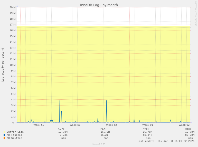Image resolution: width=198 pixels, height=147 pixels.
Task: Click the Buffer Size Max value 16.78M
Action: click(x=190, y=132)
